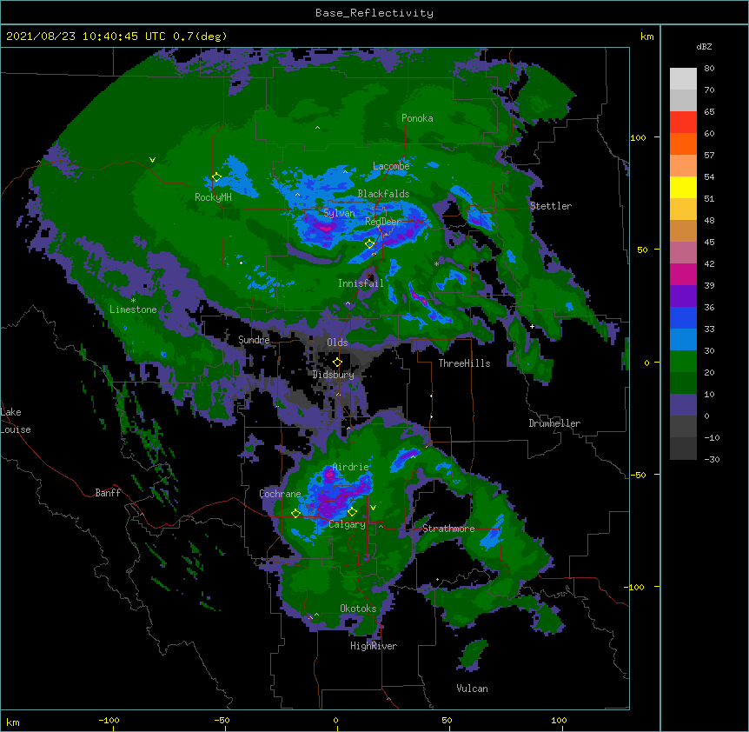Image resolution: width=749 pixels, height=732 pixels.
Task: Select the dark orange swatch below red
Action: pyautogui.click(x=683, y=143)
